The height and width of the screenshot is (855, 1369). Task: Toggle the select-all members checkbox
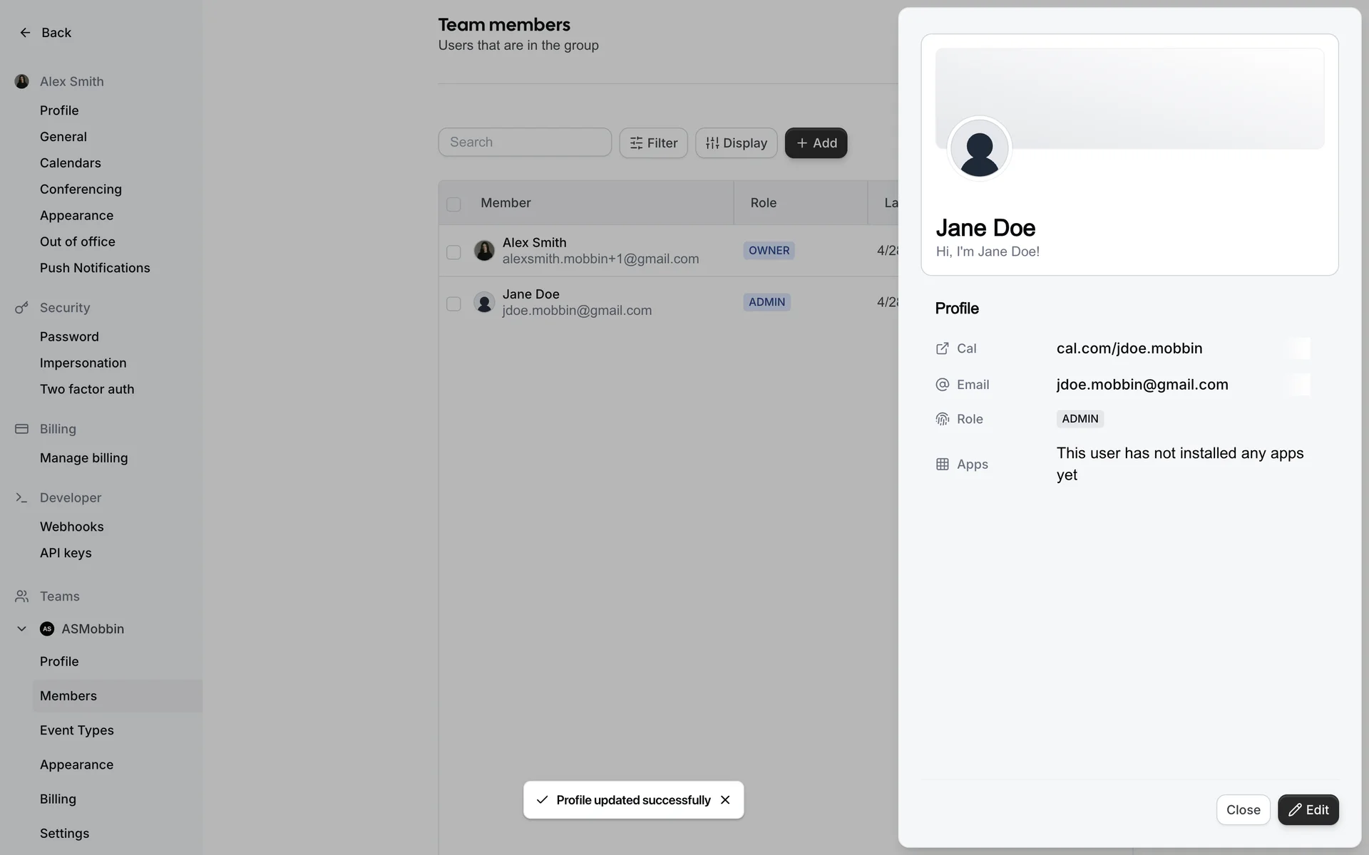[x=453, y=204]
